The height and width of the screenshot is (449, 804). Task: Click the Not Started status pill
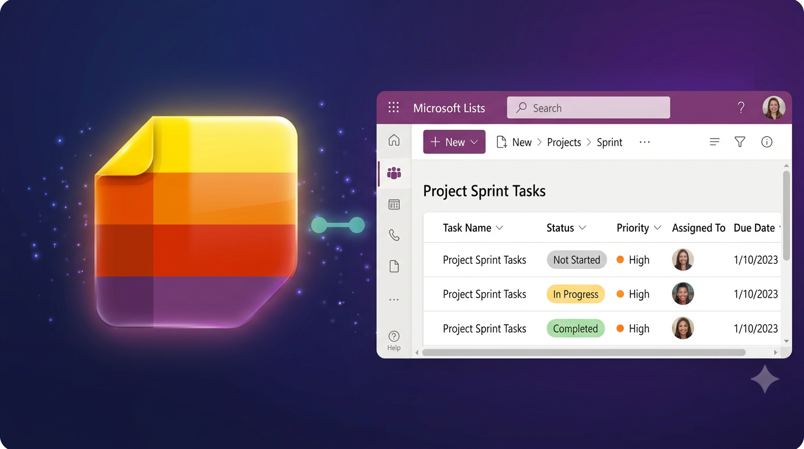pyautogui.click(x=577, y=260)
